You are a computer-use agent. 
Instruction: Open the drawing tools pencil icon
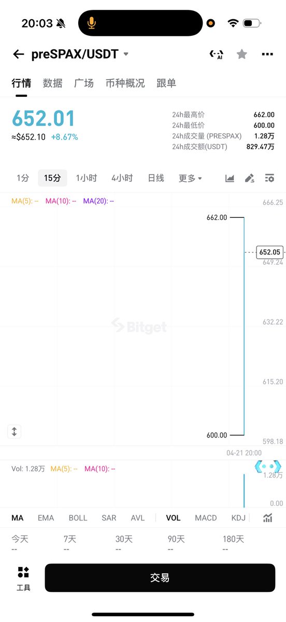click(249, 178)
